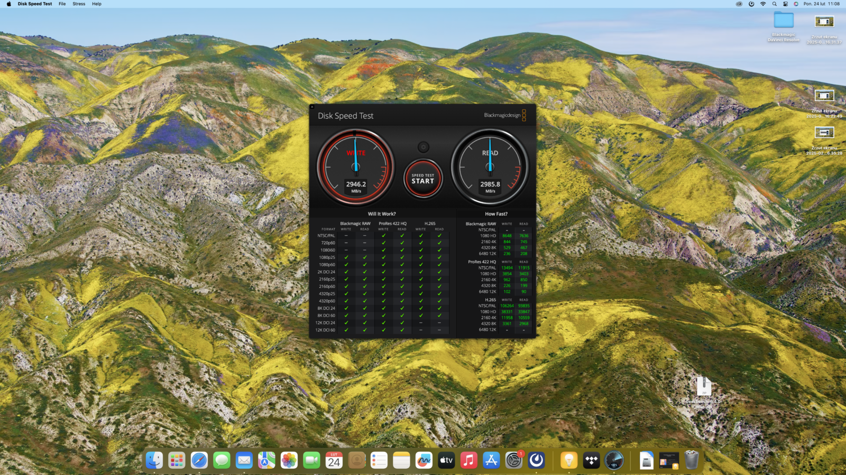Screen dimensions: 846x475
Task: Open Siri from the menu bar
Action: [796, 4]
